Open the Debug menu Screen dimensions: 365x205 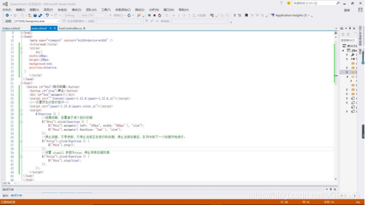click(x=76, y=10)
